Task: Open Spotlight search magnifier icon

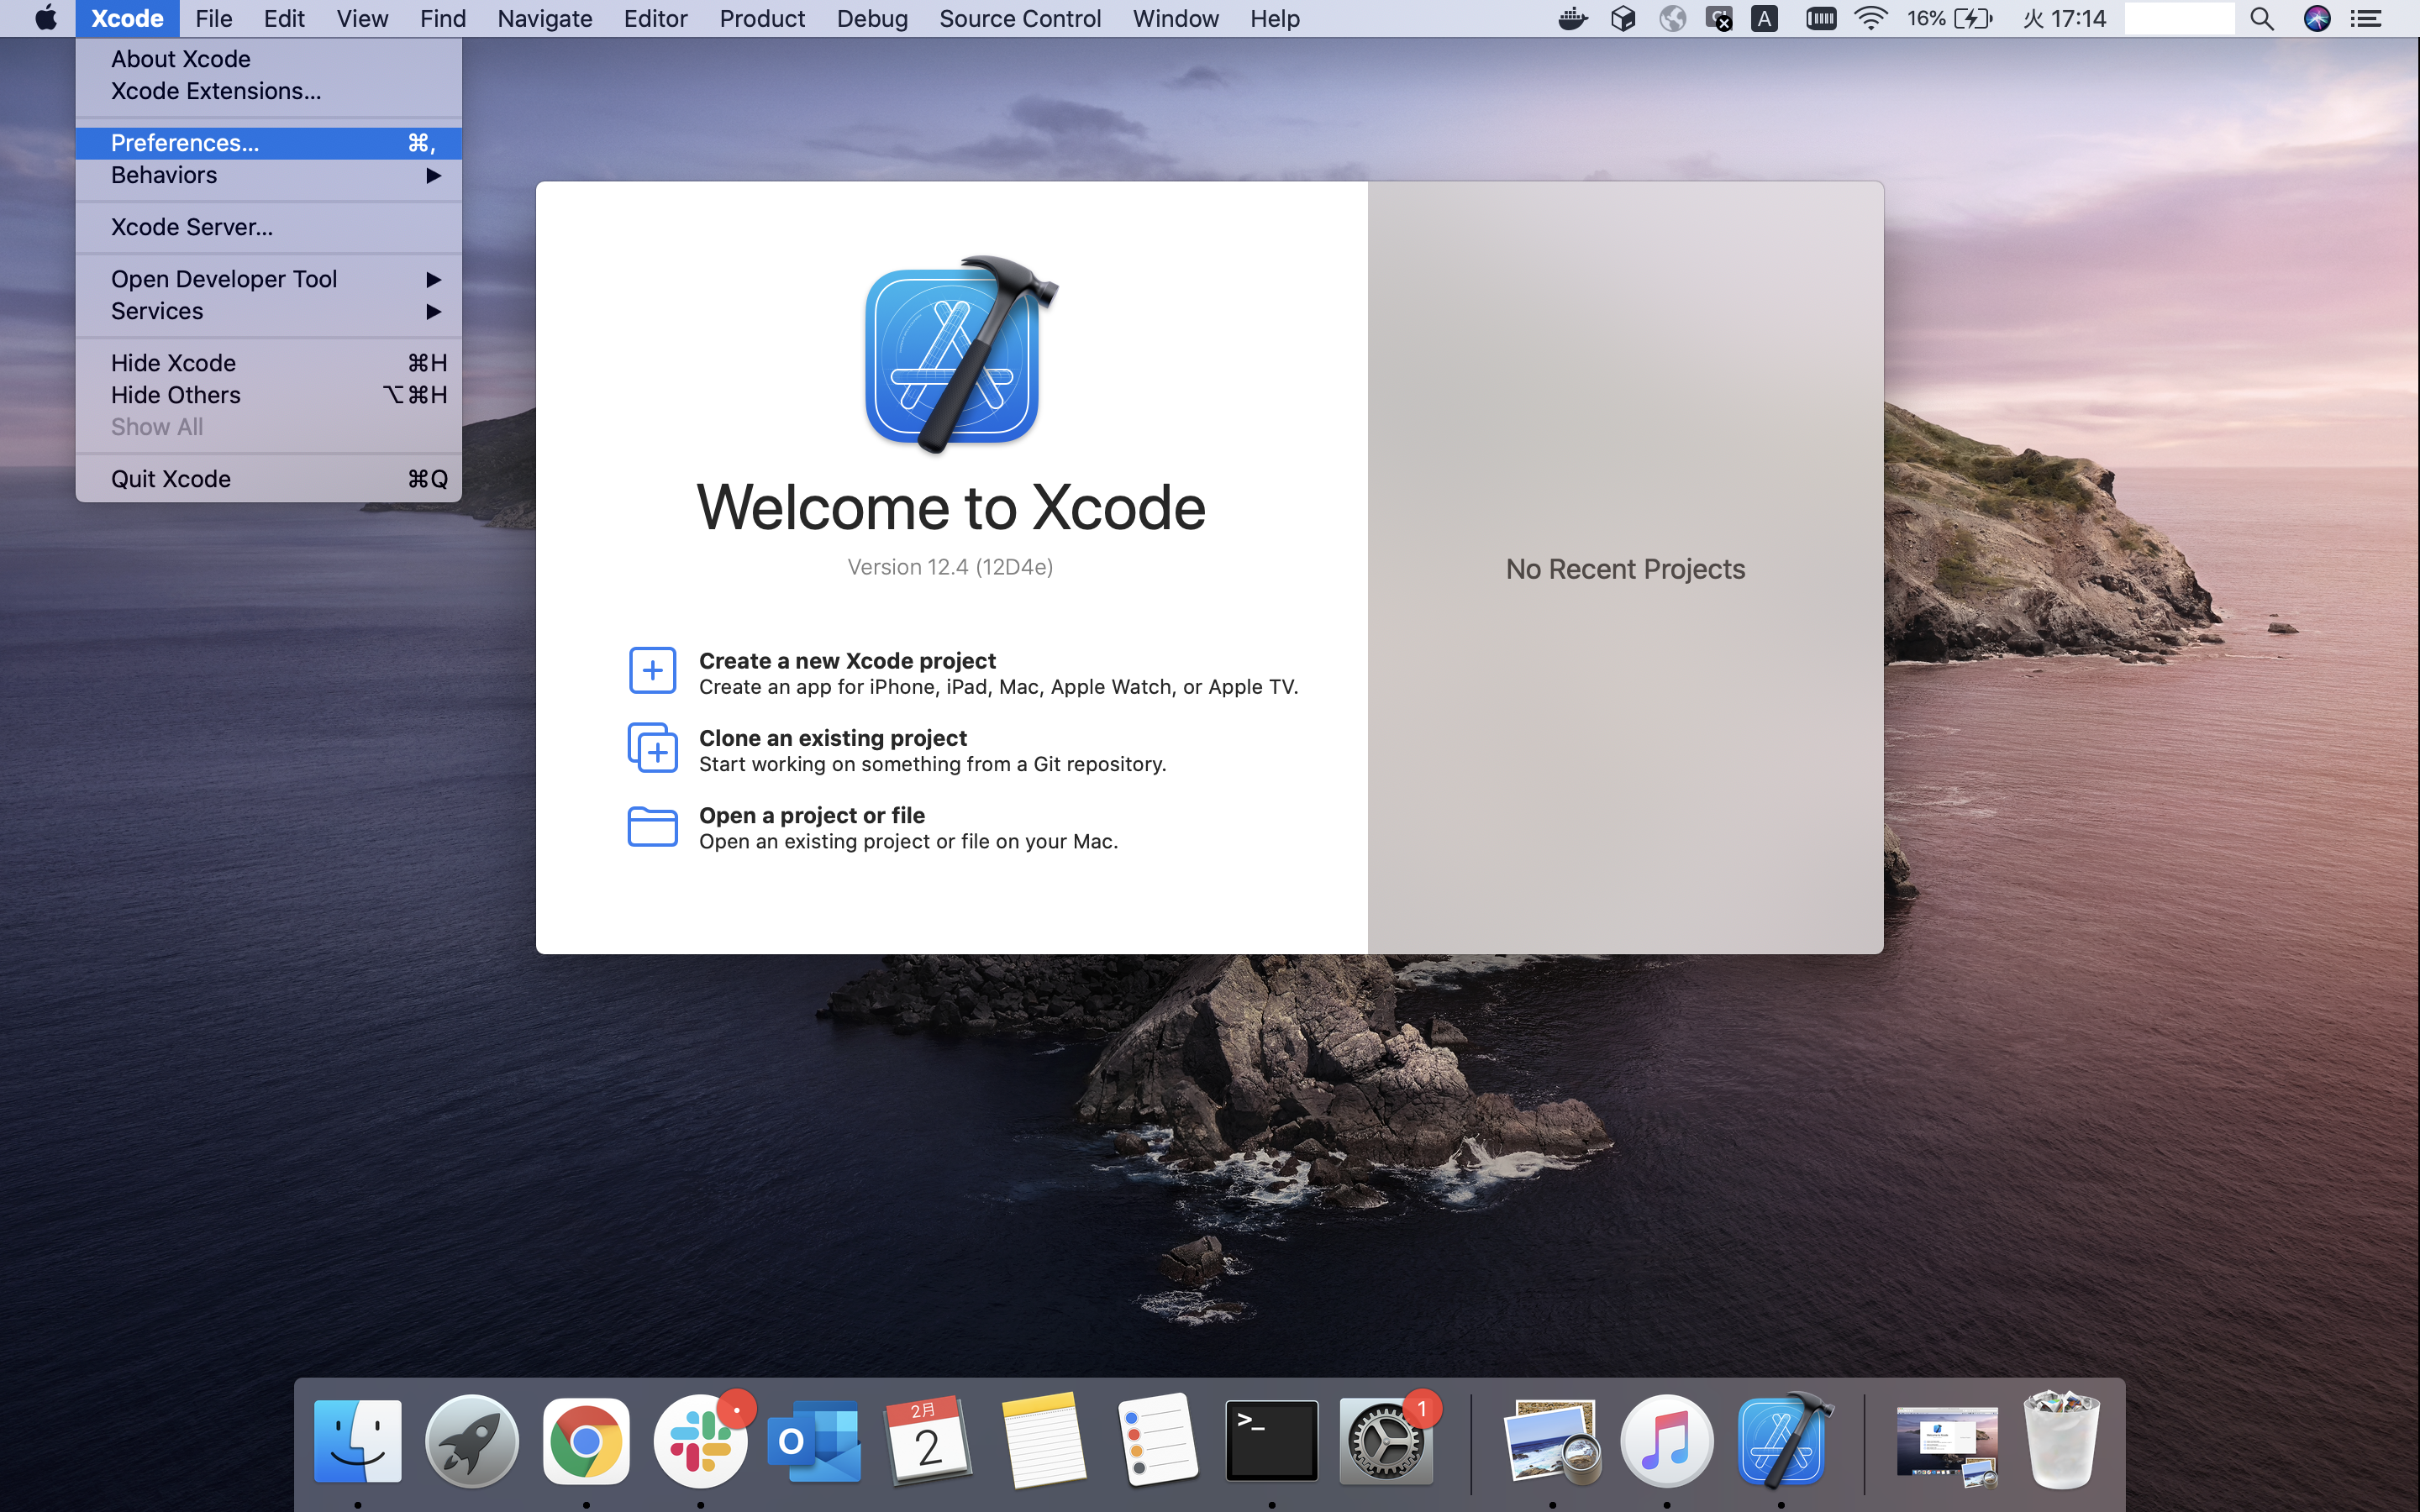Action: pos(2262,18)
